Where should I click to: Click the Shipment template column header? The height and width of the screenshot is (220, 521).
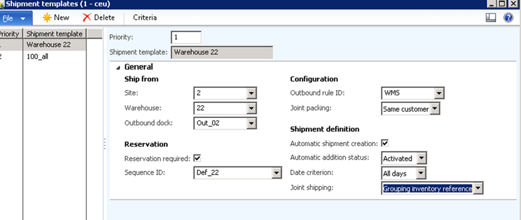[54, 34]
